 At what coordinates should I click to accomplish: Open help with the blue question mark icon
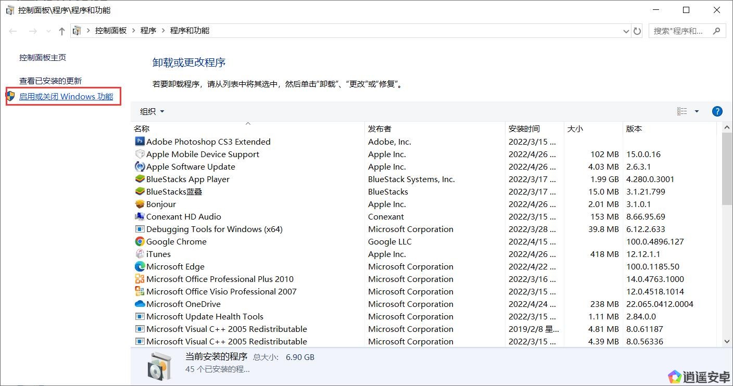(717, 111)
